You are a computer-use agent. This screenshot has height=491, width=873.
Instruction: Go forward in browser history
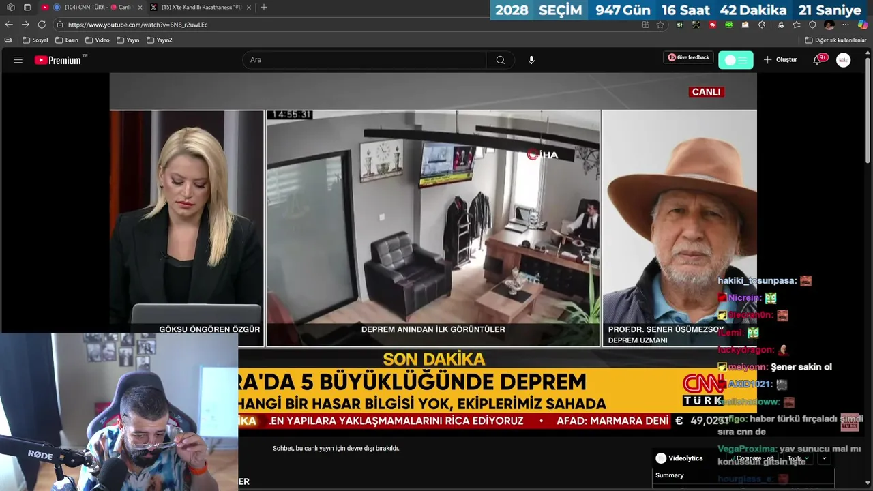25,25
